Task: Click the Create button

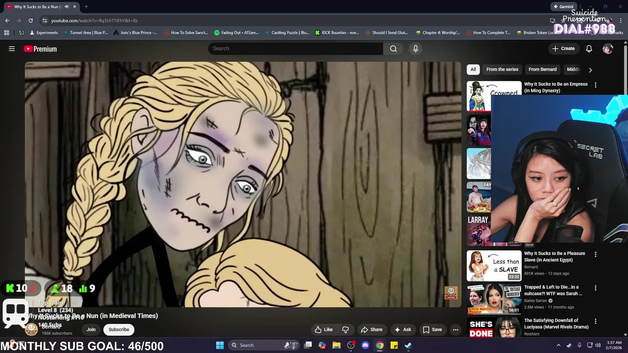Action: click(x=563, y=49)
